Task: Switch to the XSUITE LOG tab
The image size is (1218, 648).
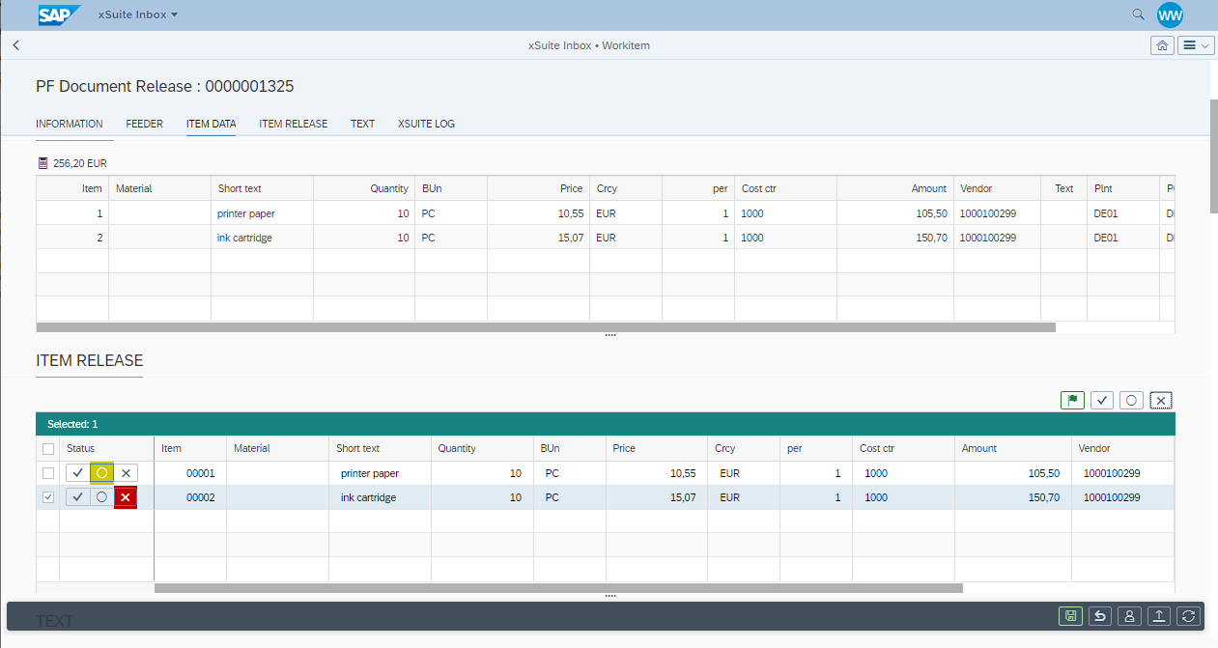Action: (426, 124)
